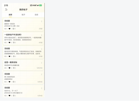Open the three-dot menu on the 福州的冬天 post
Viewport: 139px width, 101px height.
pos(41,49)
